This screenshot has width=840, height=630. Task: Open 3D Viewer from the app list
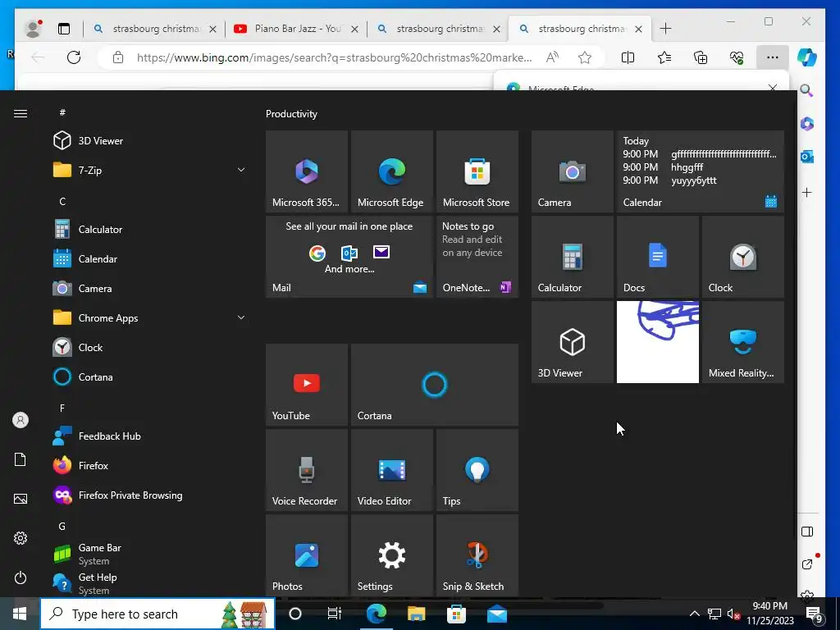click(x=149, y=140)
